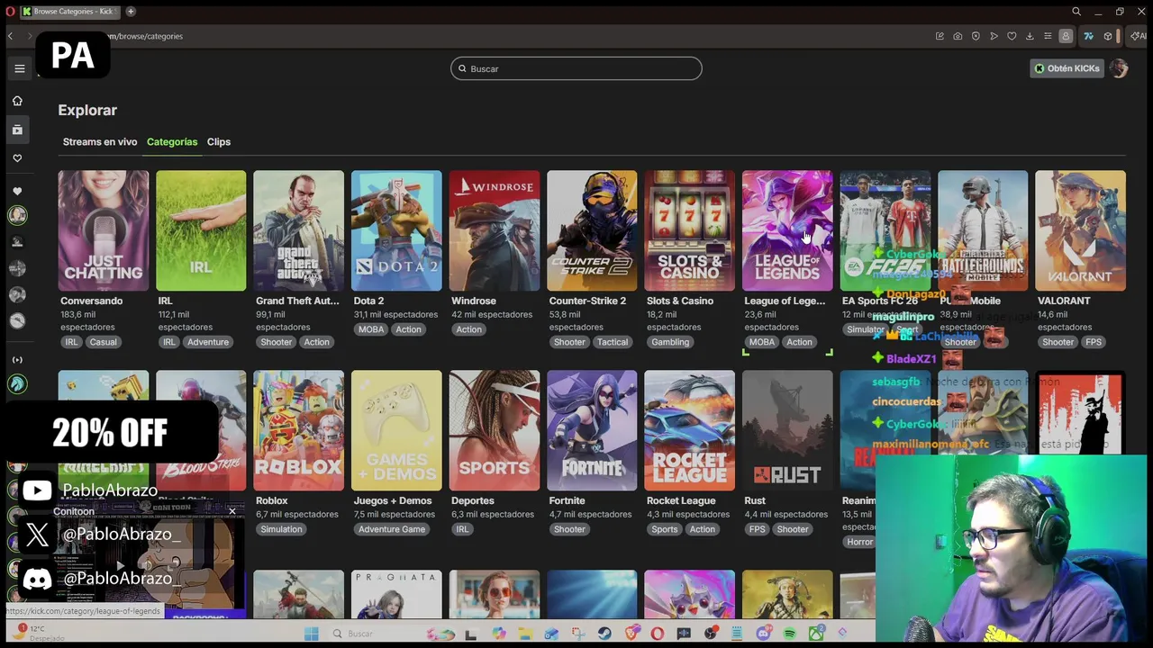Viewport: 1153px width, 648px height.
Task: Click the MOBA tag under Dota 2
Action: click(371, 329)
